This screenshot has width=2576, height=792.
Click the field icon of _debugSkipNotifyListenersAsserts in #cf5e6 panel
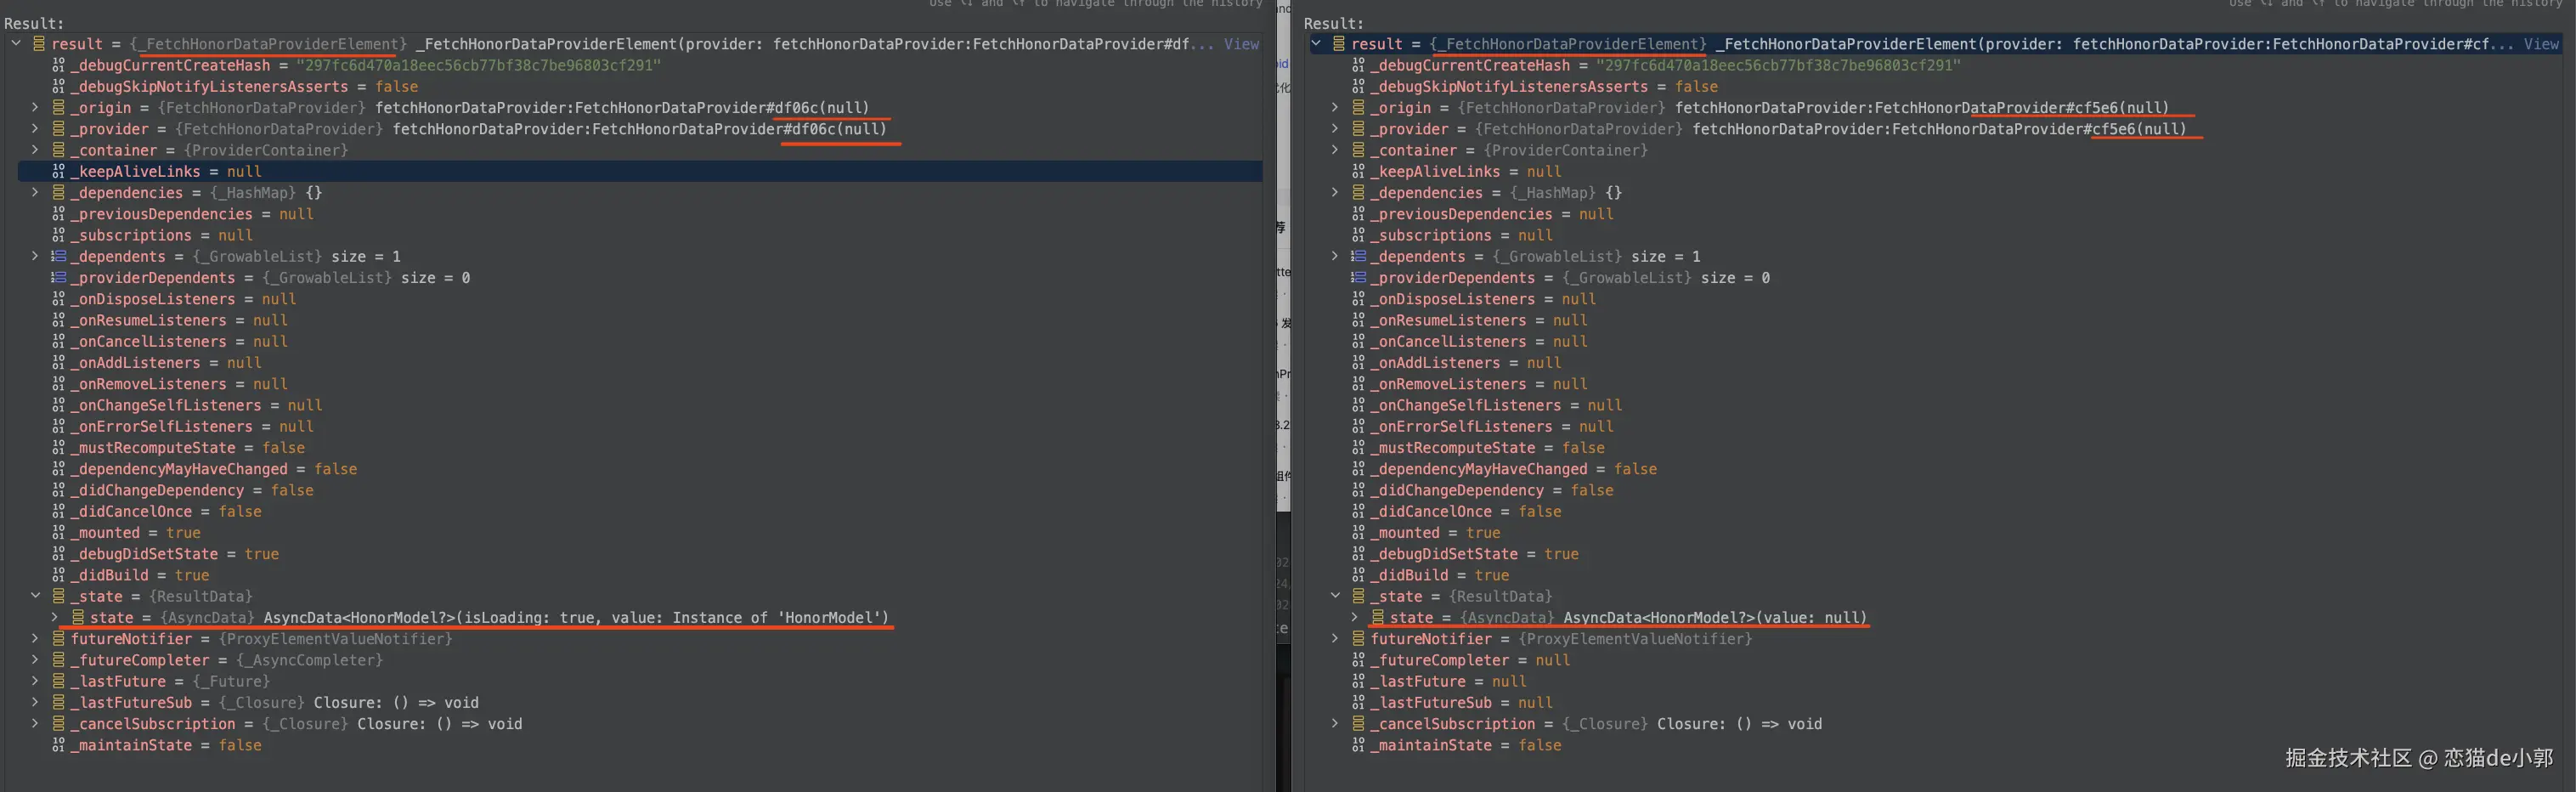pyautogui.click(x=1358, y=87)
